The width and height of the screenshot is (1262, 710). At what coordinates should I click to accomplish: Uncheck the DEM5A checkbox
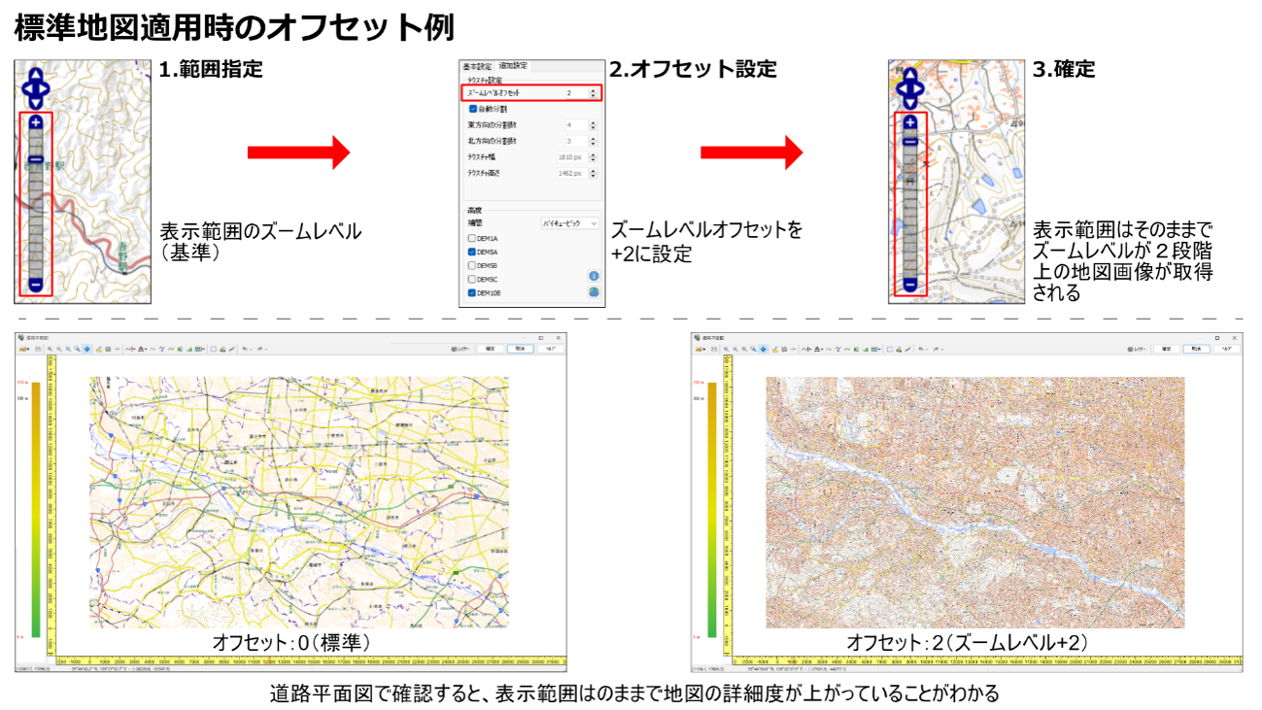click(x=472, y=252)
